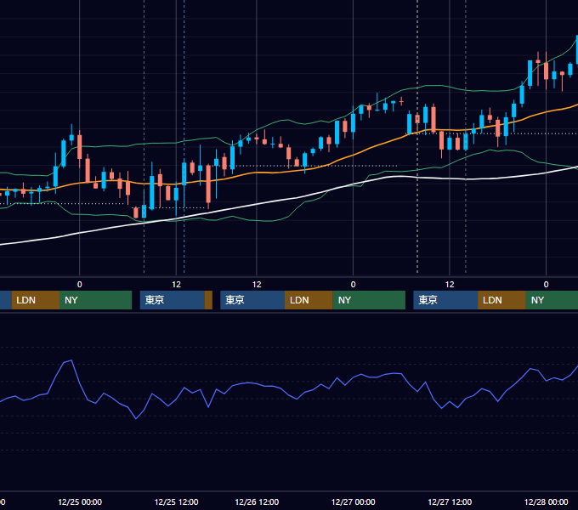578x510 pixels.
Task: Click the hour tick 12 above 12/26 12:00
Action: click(257, 285)
